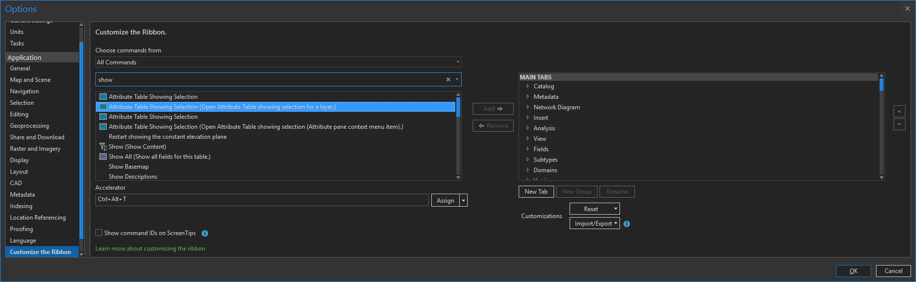Open Location Referencing options
916x282 pixels.
click(42, 218)
